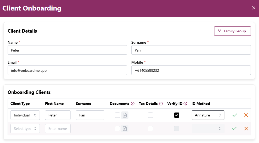This screenshot has height=143, width=259.
Task: Open the Individual client type dropdown
Action: (25, 115)
